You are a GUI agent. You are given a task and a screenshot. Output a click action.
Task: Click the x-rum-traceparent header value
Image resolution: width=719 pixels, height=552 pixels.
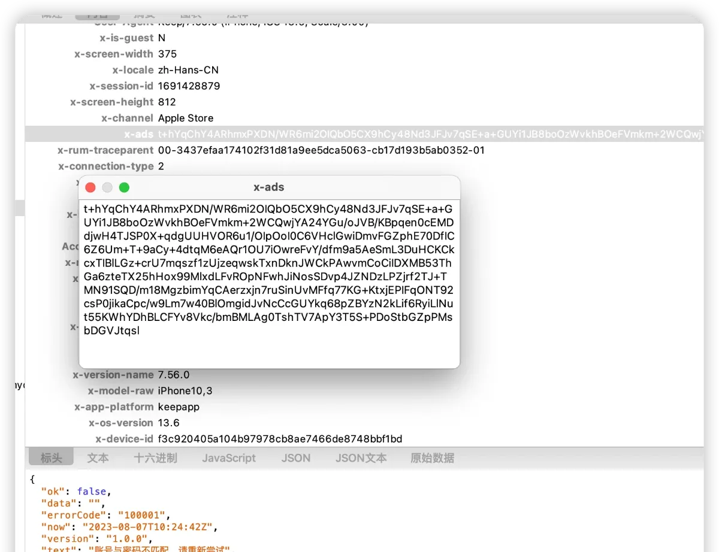click(x=321, y=150)
